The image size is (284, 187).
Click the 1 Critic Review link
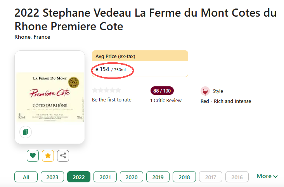(x=166, y=101)
